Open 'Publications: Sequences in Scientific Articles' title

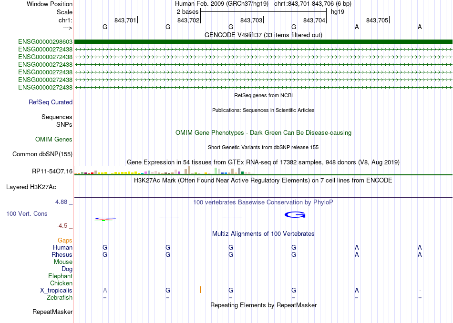coord(263,110)
